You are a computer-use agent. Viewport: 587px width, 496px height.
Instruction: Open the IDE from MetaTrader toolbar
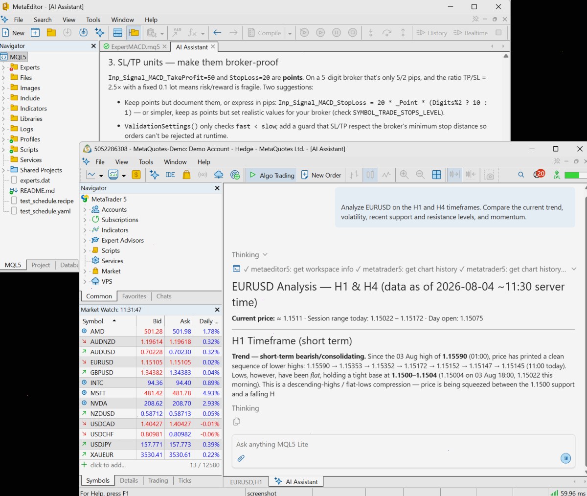170,175
